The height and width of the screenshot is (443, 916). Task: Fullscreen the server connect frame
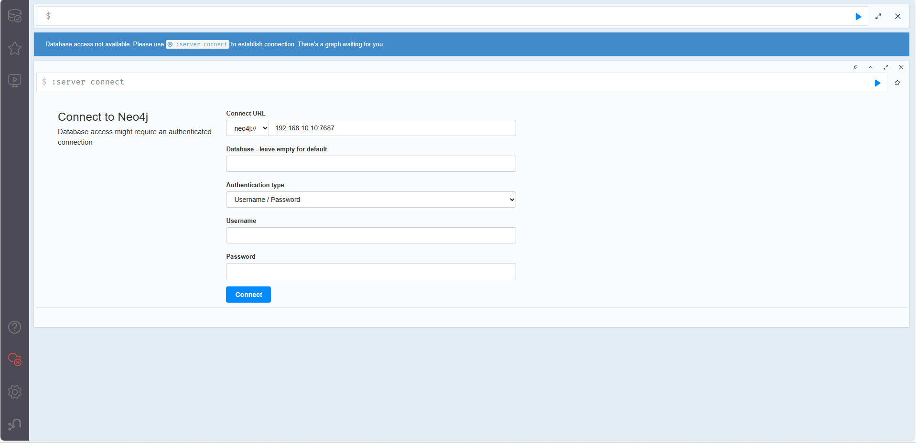(886, 67)
